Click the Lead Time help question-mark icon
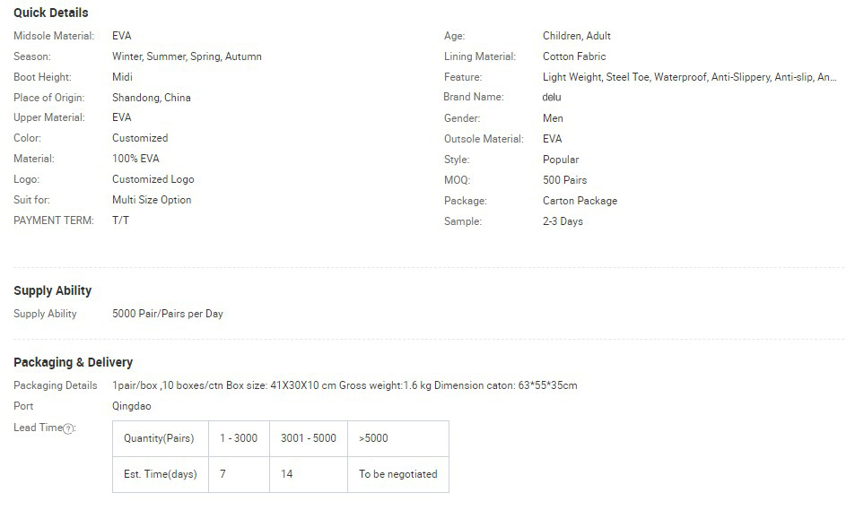The image size is (855, 510). click(68, 428)
